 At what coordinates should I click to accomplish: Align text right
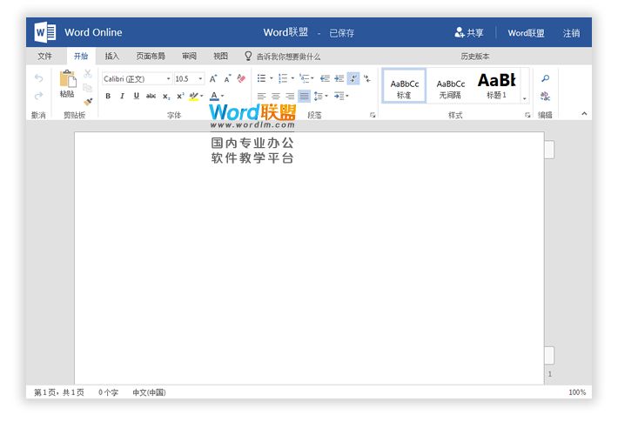(x=290, y=96)
